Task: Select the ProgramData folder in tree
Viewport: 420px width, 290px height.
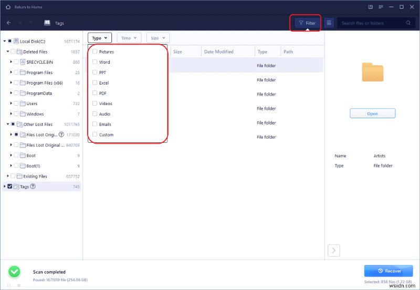Action: 39,94
